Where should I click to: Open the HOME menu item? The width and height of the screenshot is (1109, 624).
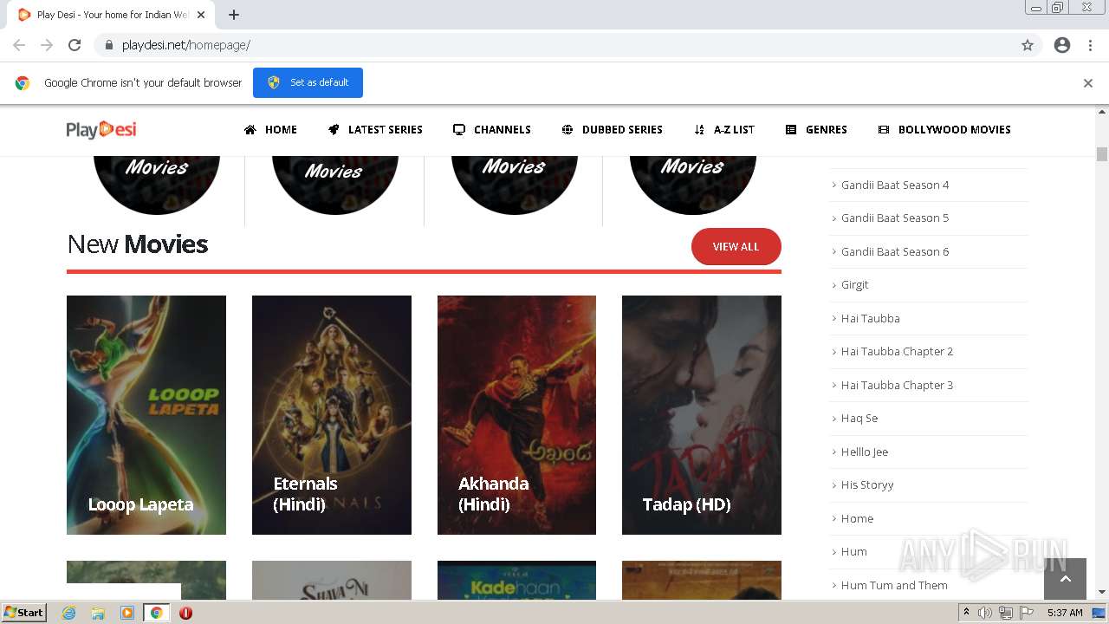(x=270, y=129)
